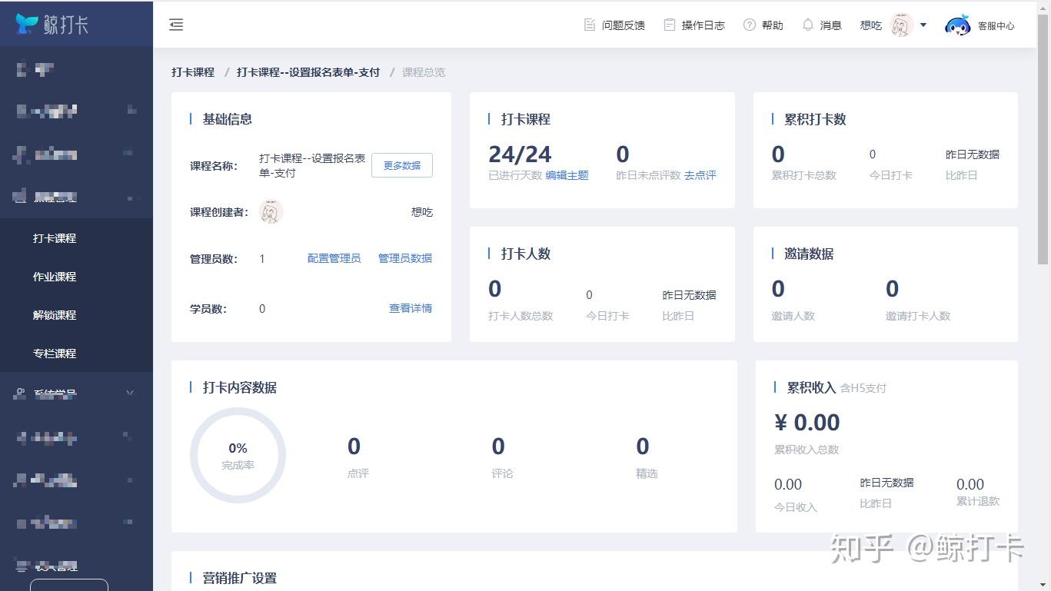Click 含H5支付 note beside 累积收入
The width and height of the screenshot is (1051, 591).
point(863,388)
